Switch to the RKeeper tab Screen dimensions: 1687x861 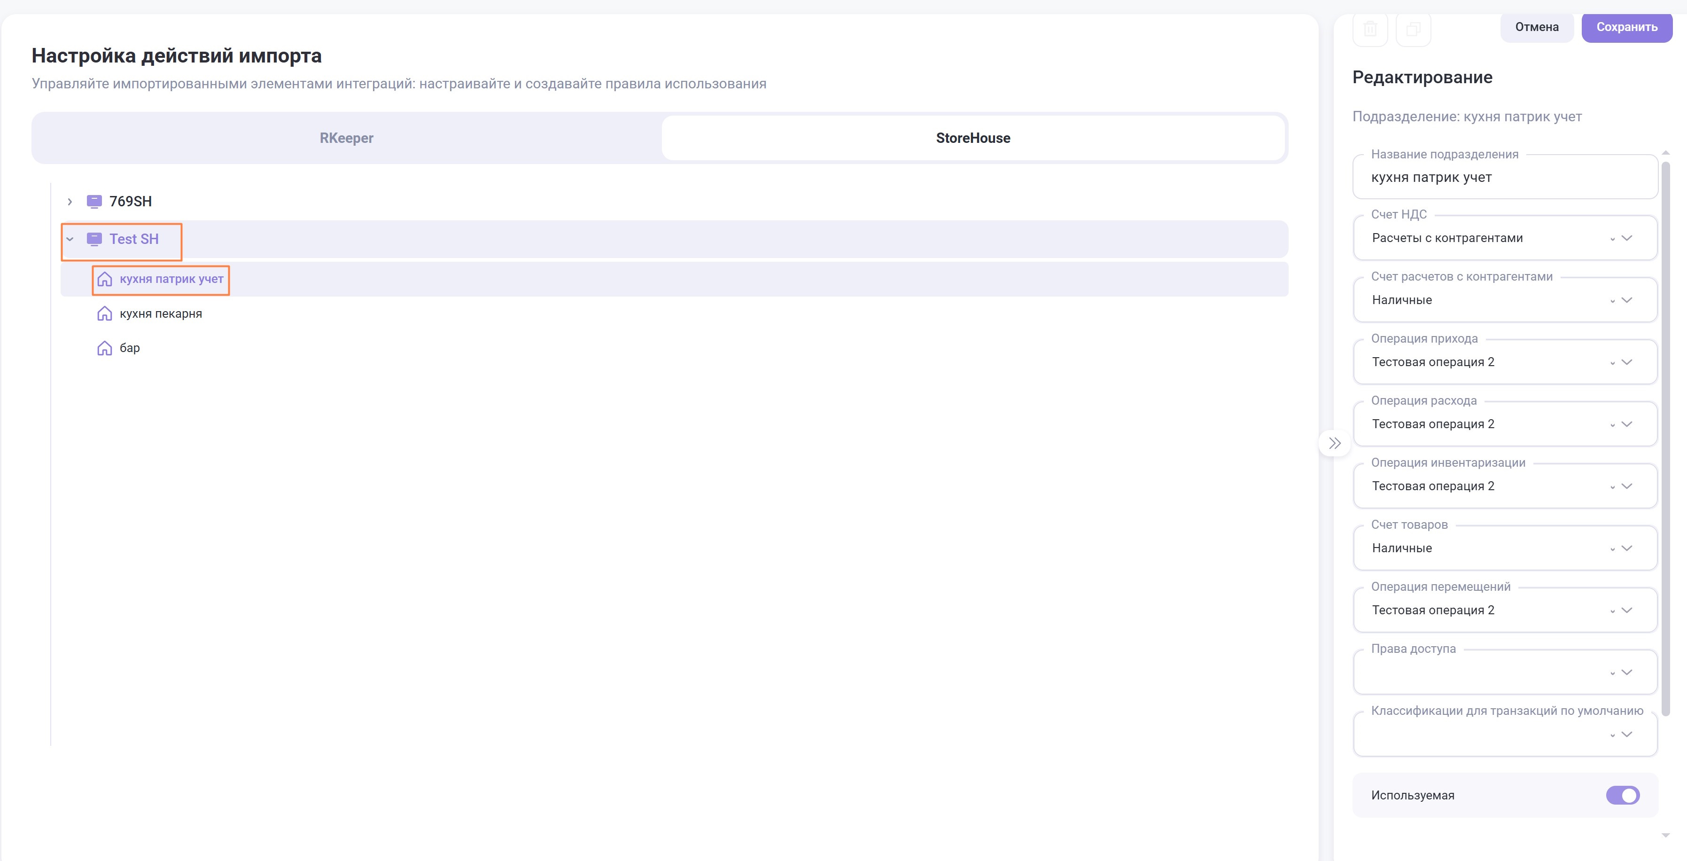point(346,138)
